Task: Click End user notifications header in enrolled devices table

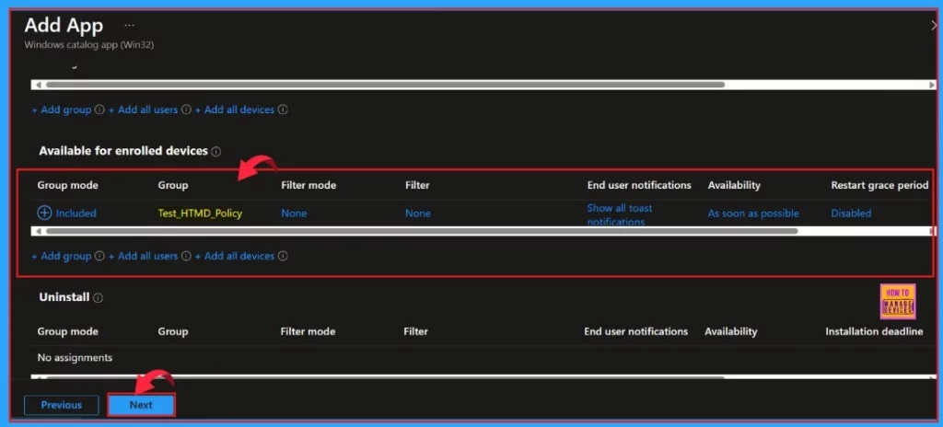Action: pos(639,185)
